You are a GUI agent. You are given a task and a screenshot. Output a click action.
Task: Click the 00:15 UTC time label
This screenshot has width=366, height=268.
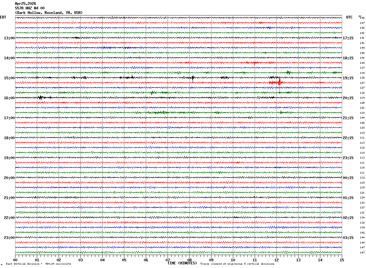point(348,178)
